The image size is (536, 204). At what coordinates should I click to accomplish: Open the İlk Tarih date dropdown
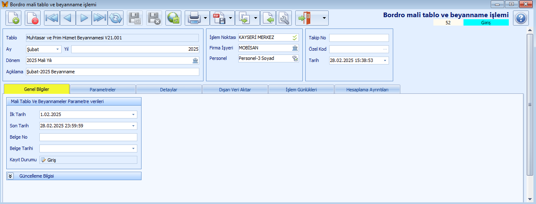[x=133, y=114]
